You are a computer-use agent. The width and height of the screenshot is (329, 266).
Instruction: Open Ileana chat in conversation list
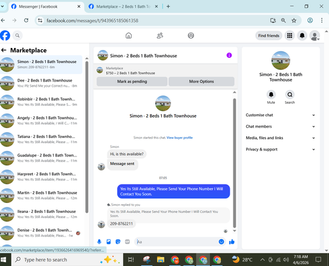(41, 214)
